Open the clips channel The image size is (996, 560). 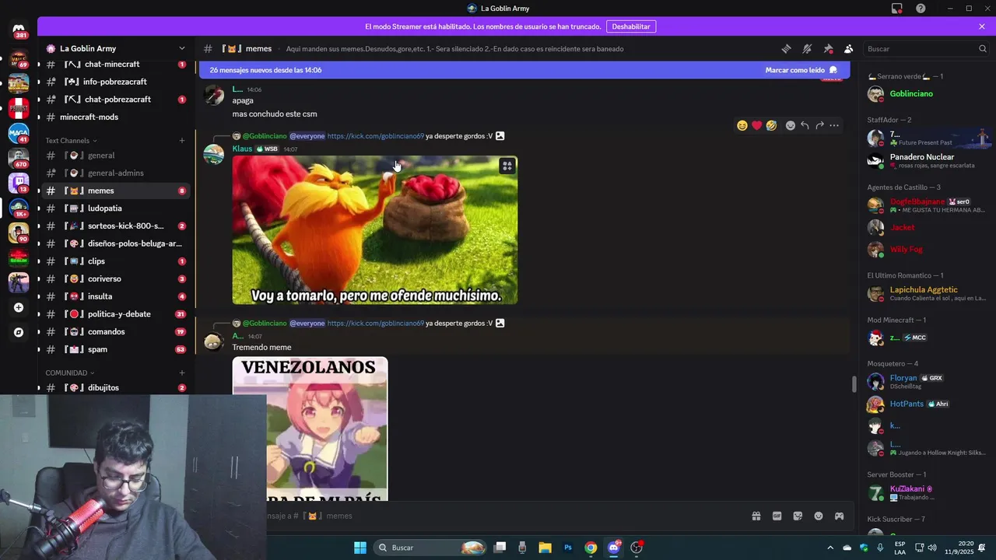pos(116,261)
